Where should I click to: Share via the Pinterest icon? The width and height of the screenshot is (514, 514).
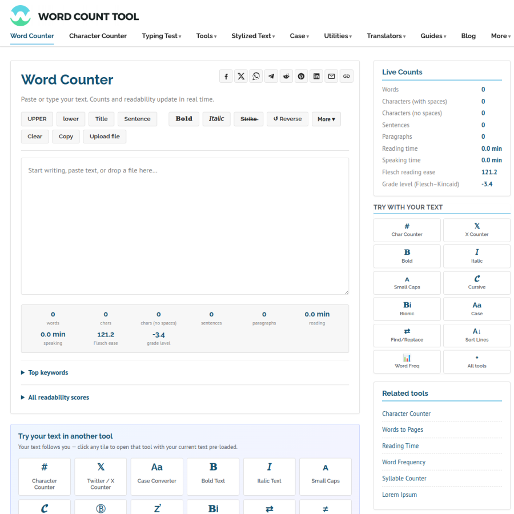tap(301, 77)
